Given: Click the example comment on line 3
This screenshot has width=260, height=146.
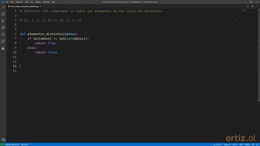Looking at the screenshot, I should (51, 20).
